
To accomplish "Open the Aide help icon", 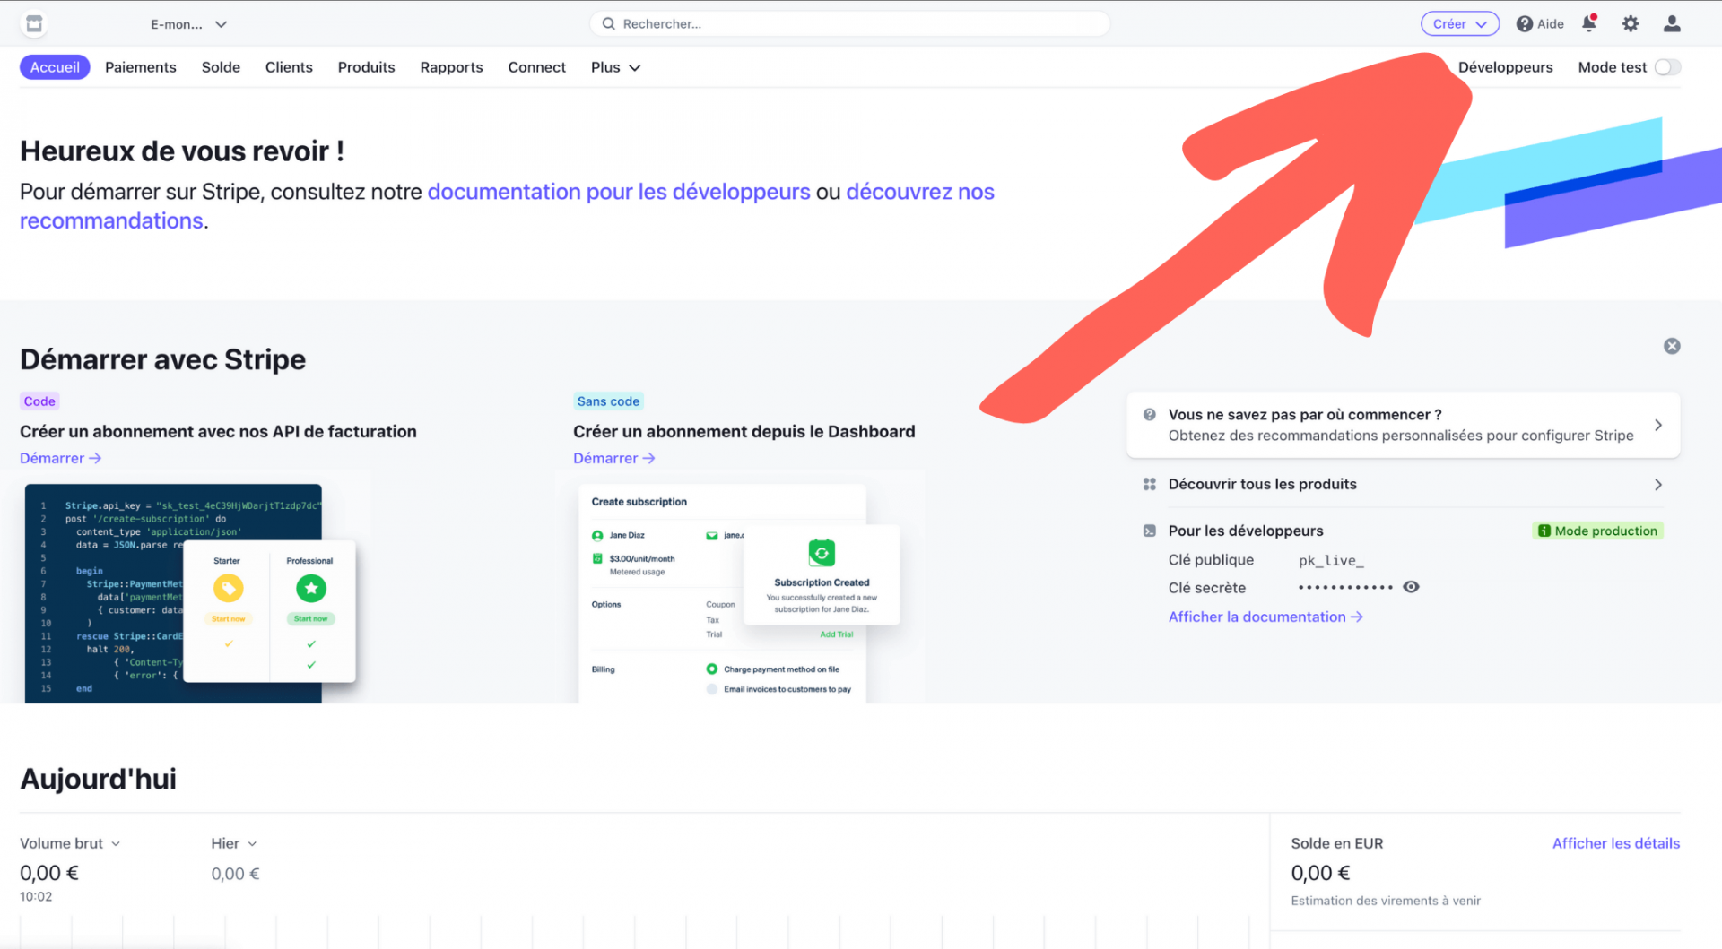I will [1524, 24].
